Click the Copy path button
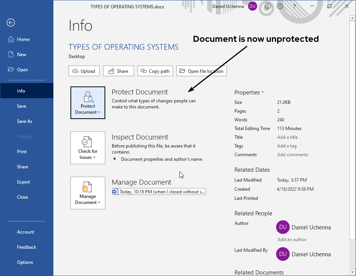The width and height of the screenshot is (356, 276). click(x=155, y=71)
